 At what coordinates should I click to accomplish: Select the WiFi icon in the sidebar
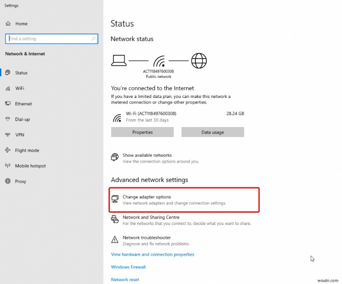[x=8, y=88]
